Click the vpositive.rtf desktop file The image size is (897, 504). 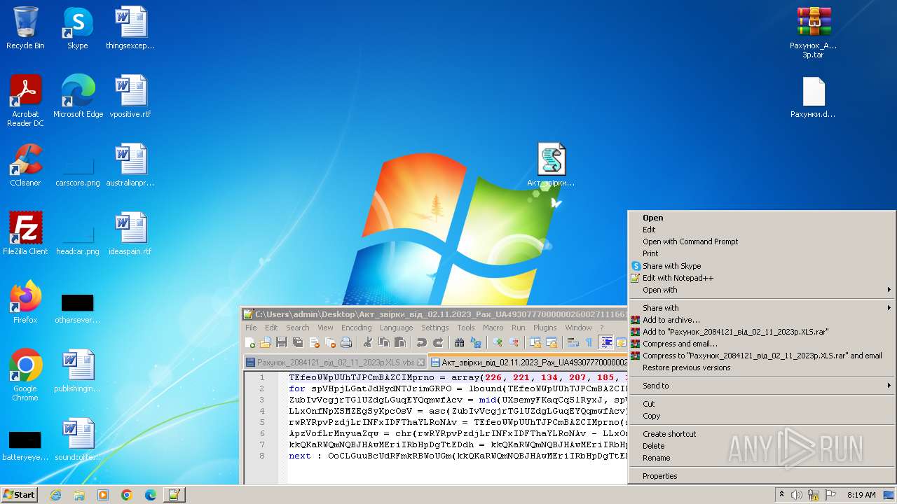(x=130, y=96)
